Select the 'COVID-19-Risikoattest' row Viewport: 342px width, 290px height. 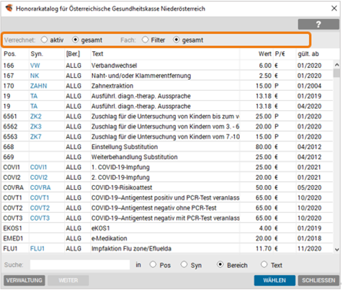point(167,188)
